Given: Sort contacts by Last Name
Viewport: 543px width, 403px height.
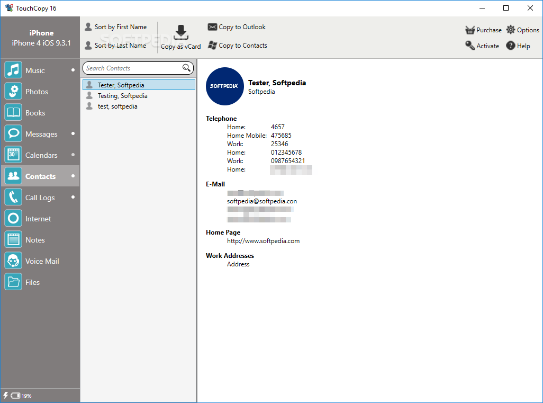Looking at the screenshot, I should click(120, 46).
